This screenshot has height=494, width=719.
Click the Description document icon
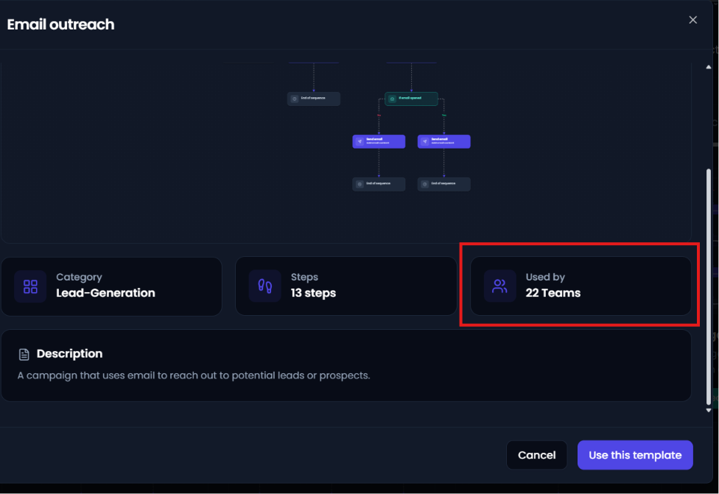pos(24,354)
